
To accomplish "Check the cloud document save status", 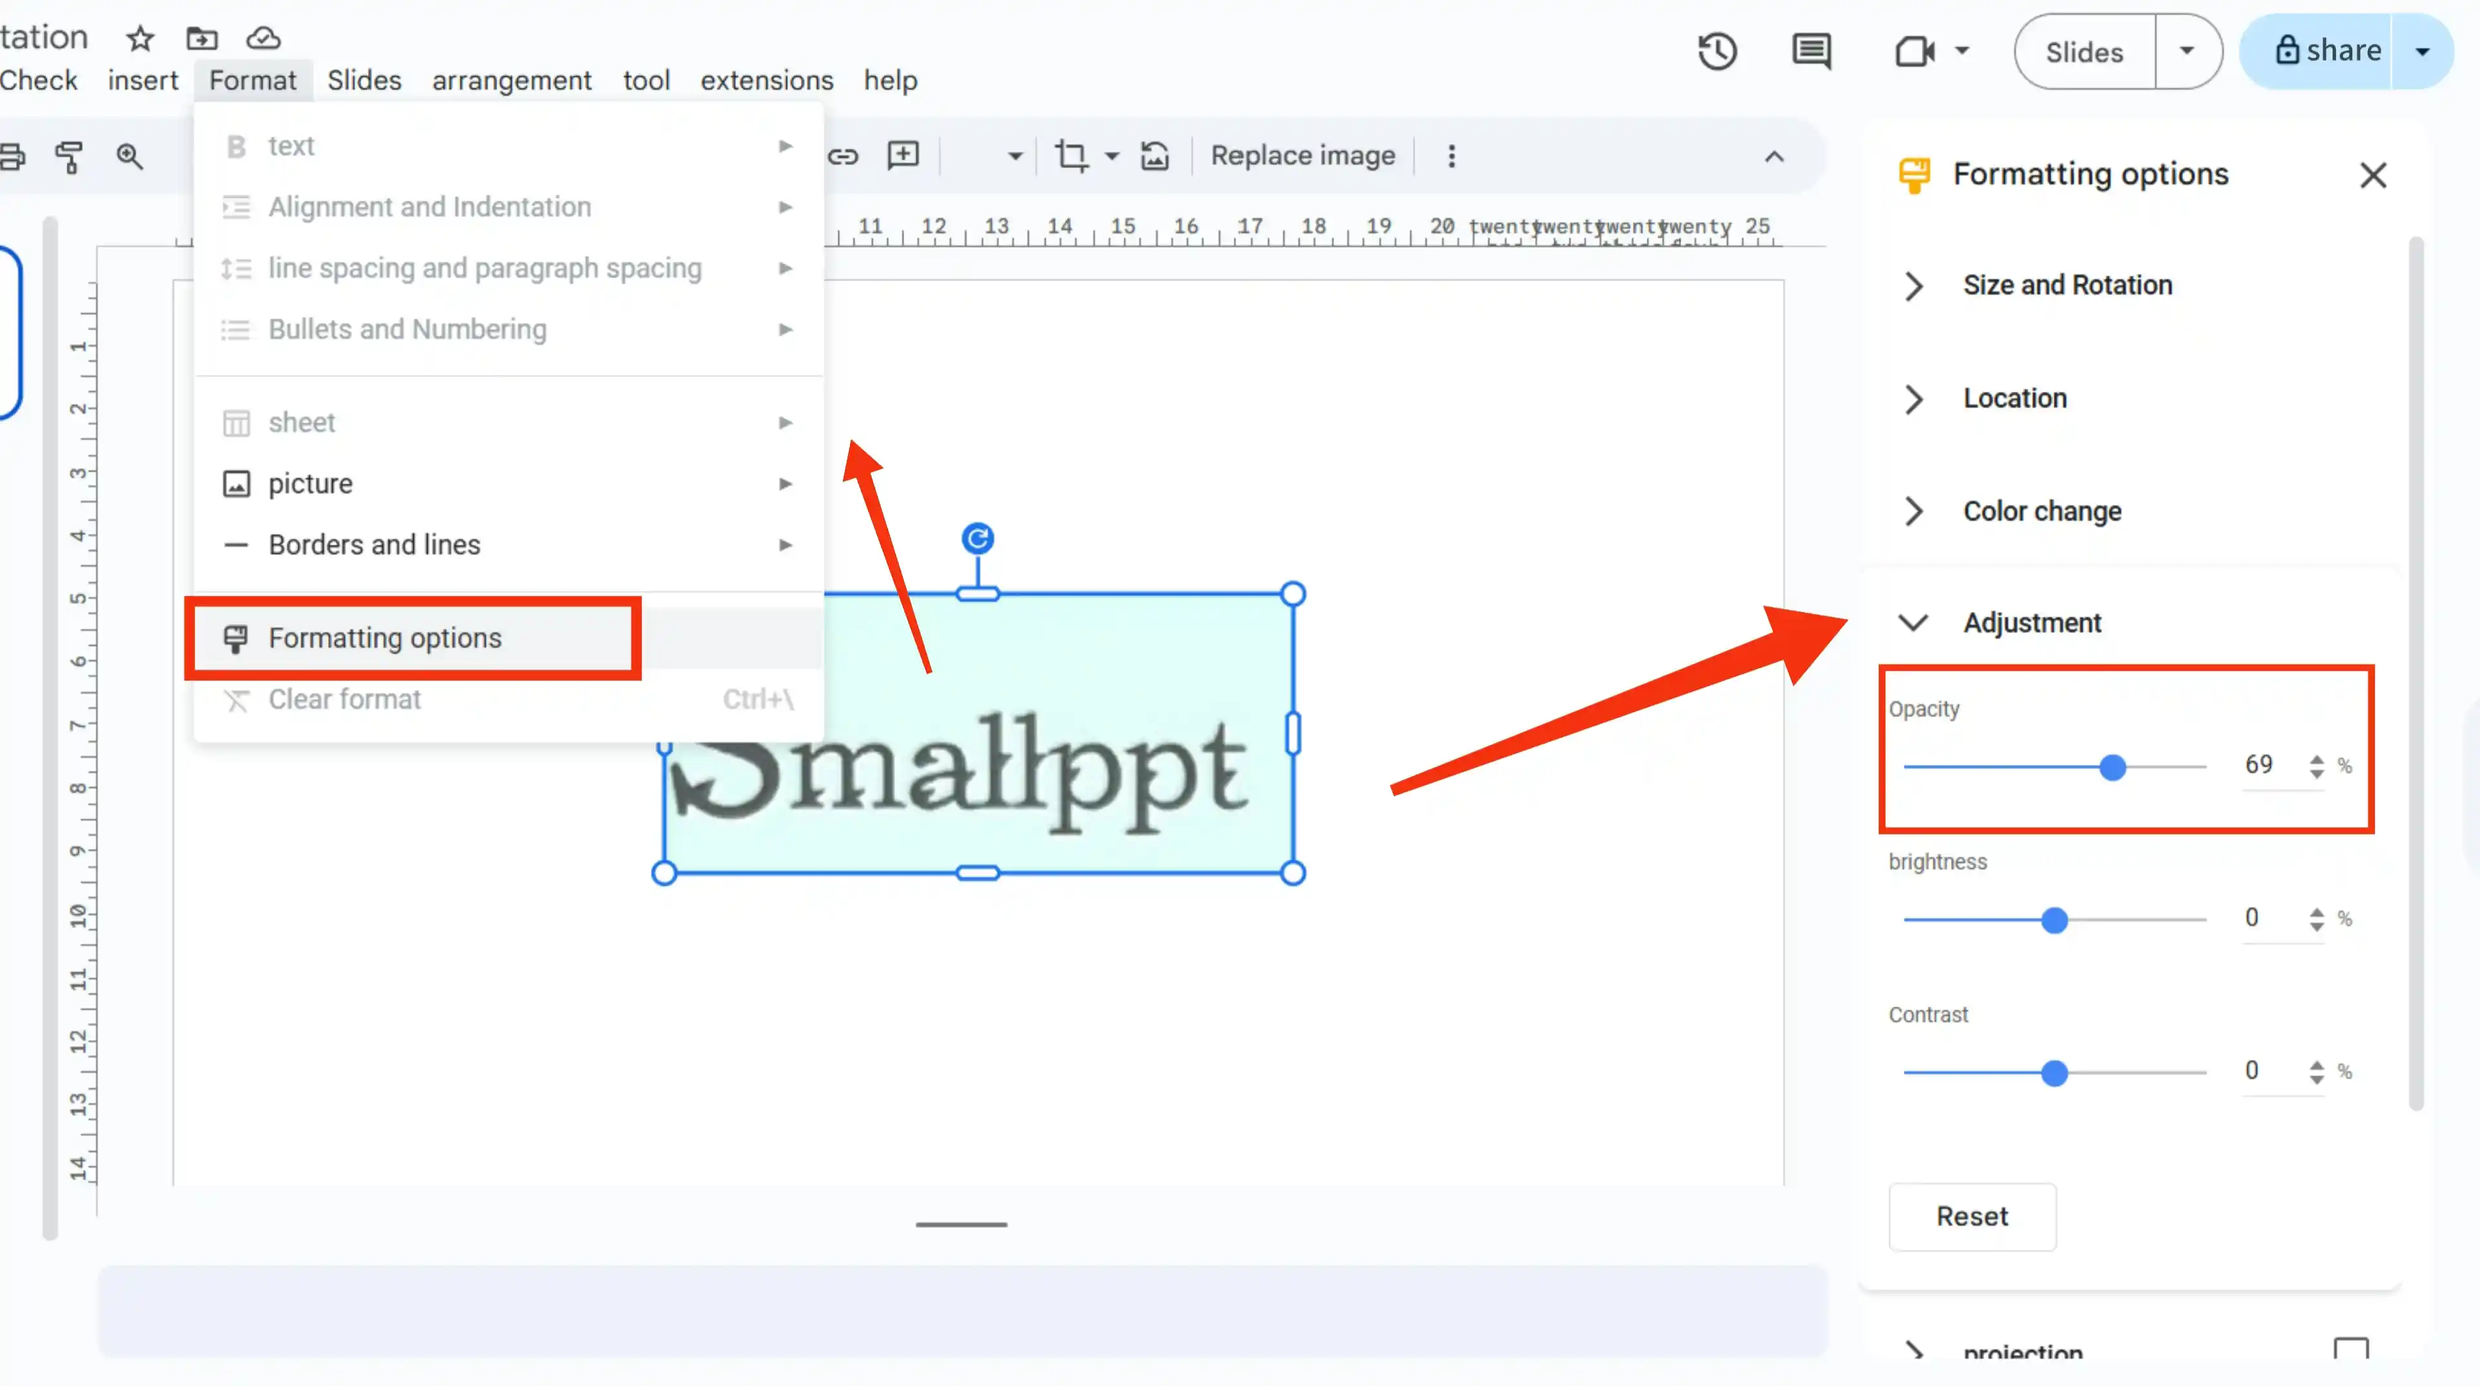I will click(262, 39).
